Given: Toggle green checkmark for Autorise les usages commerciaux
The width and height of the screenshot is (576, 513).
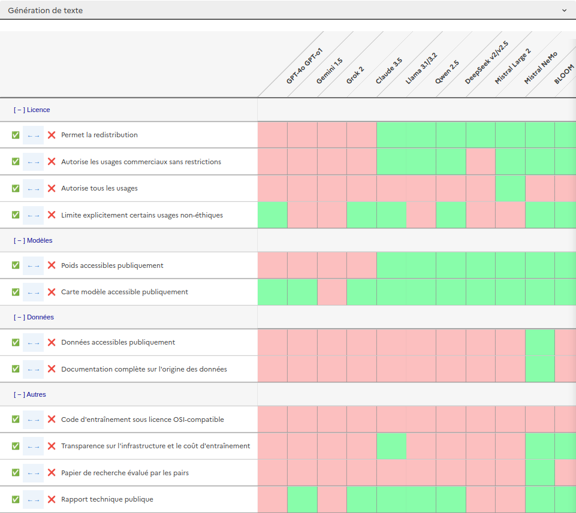Looking at the screenshot, I should pos(16,162).
